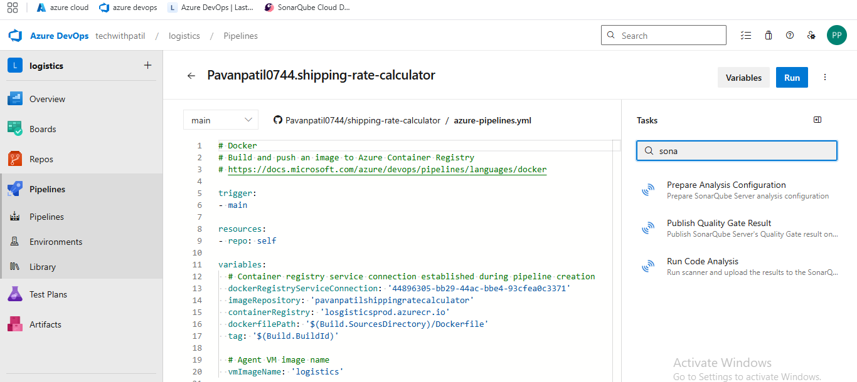Viewport: 857px width, 382px height.
Task: Add new item with the plus icon
Action: click(x=147, y=65)
